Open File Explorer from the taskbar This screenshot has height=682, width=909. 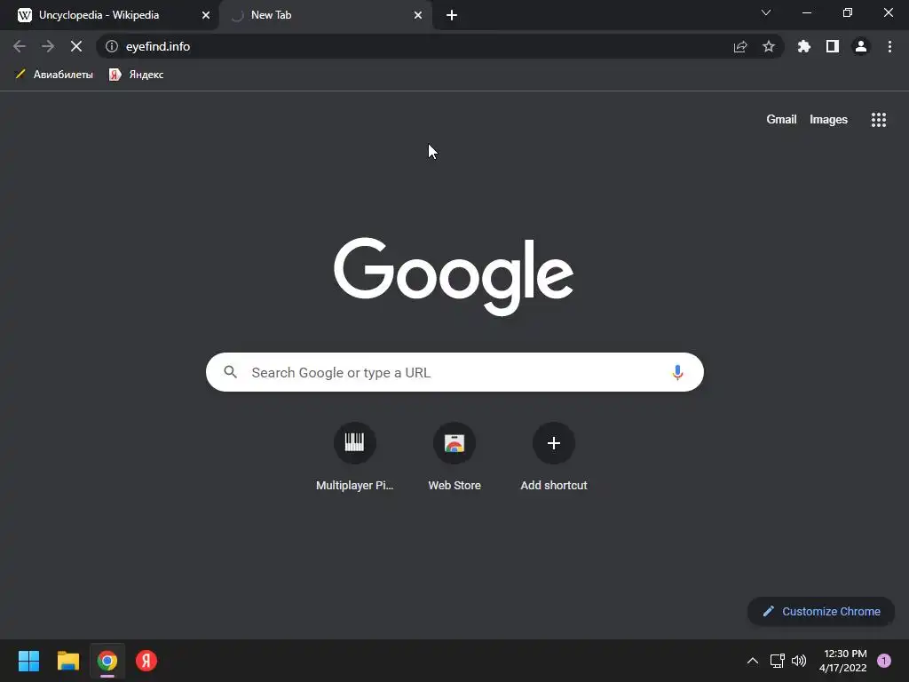[67, 661]
